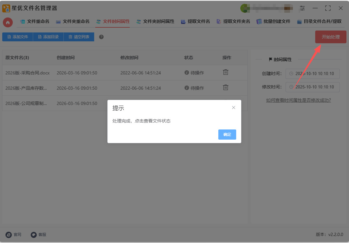Screen dimensions: 349x243
Task: Click the red 开始处理 button
Action: coord(331,37)
